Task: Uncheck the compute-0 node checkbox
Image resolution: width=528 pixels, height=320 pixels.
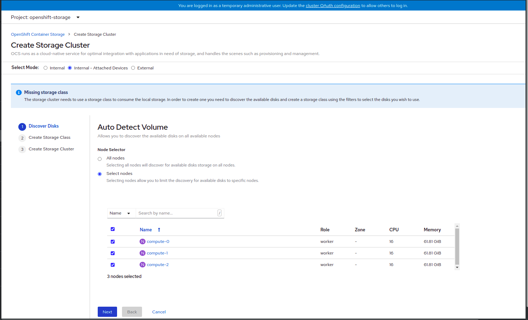Action: [x=112, y=241]
